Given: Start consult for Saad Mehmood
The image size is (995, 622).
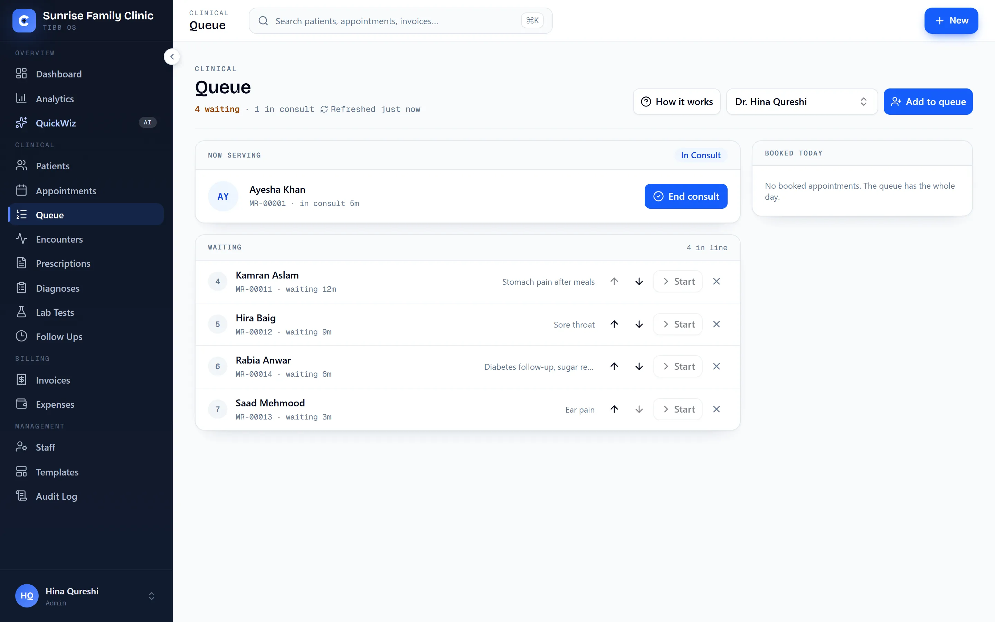Looking at the screenshot, I should click(x=677, y=409).
